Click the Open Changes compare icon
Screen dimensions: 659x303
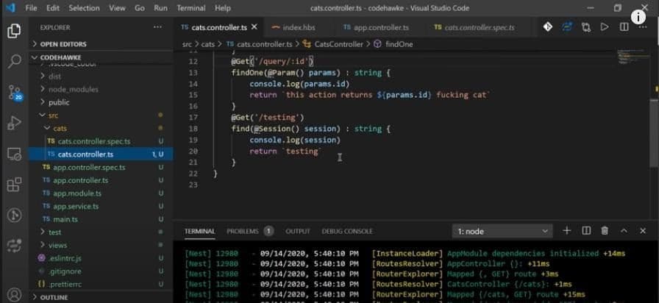(x=585, y=27)
